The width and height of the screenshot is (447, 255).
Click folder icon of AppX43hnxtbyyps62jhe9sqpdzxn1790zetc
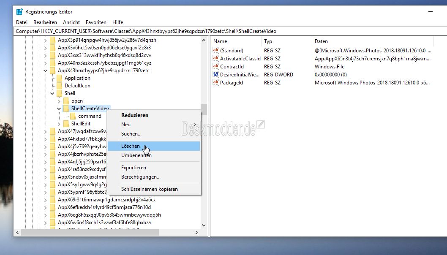[52, 71]
